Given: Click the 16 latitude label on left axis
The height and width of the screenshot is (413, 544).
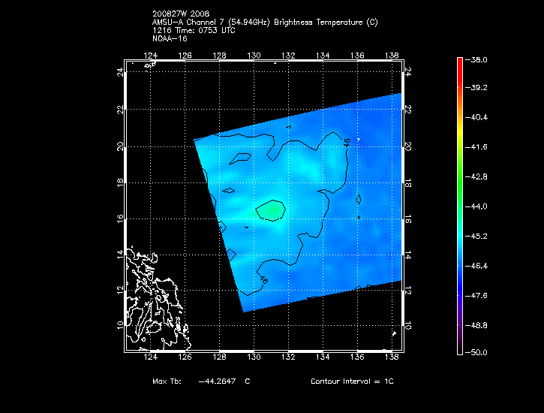Looking at the screenshot, I should [x=119, y=218].
